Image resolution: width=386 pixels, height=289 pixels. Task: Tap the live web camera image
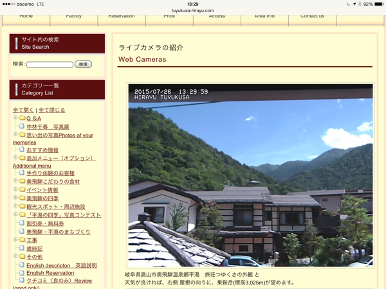250,175
